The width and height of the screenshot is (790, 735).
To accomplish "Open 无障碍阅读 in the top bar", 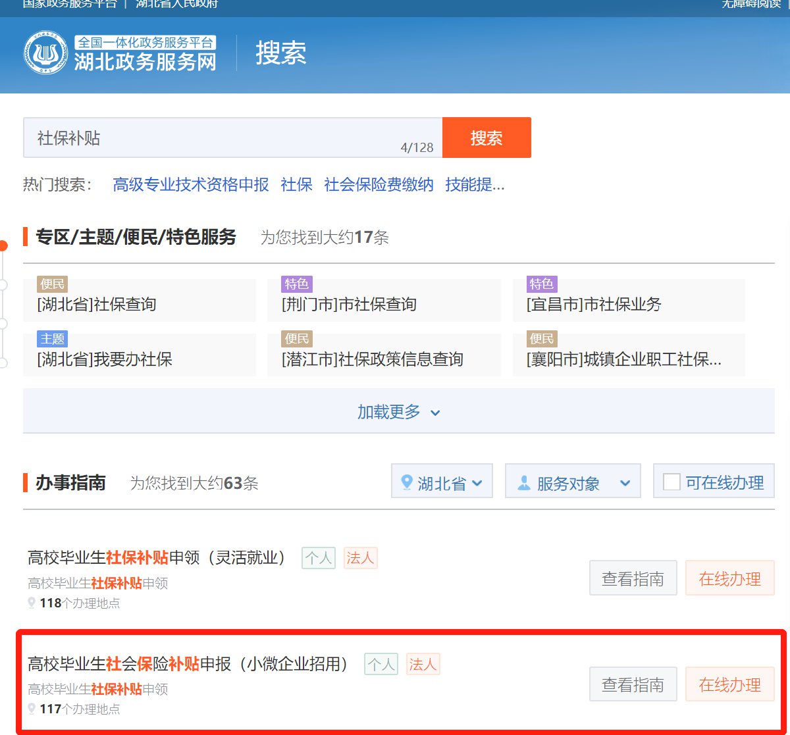I will pos(750,4).
